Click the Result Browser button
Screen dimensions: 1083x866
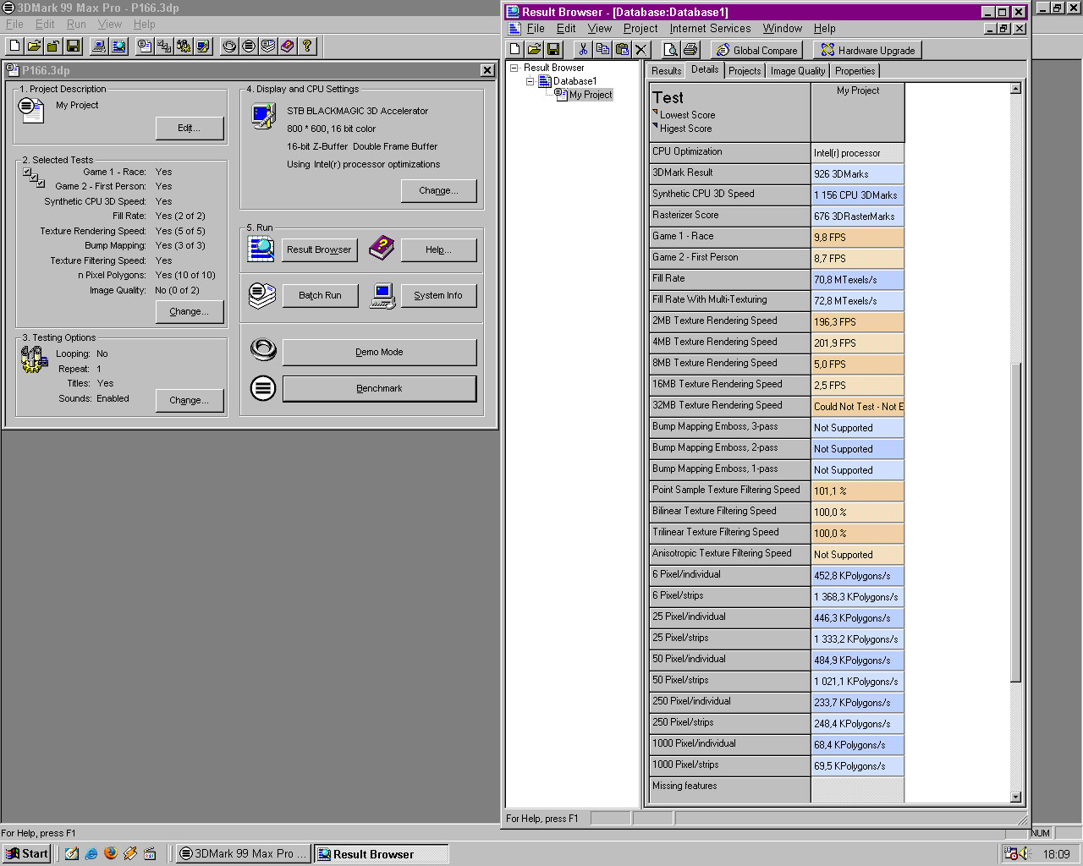coord(319,249)
